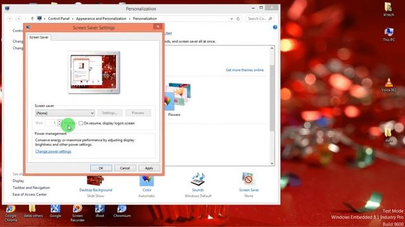Screen dimensions: 405x227
Task: Open the Color settings icon
Action: [146, 181]
